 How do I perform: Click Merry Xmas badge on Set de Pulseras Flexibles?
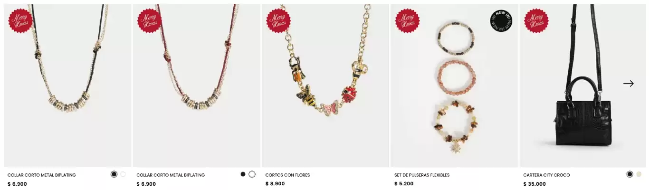[x=407, y=21]
